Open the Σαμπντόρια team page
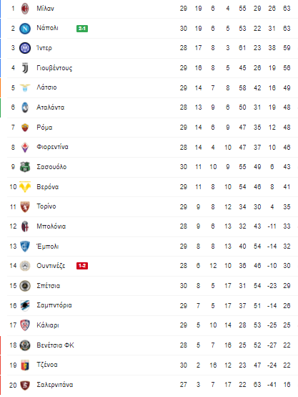The width and height of the screenshot is (298, 397). click(x=54, y=305)
